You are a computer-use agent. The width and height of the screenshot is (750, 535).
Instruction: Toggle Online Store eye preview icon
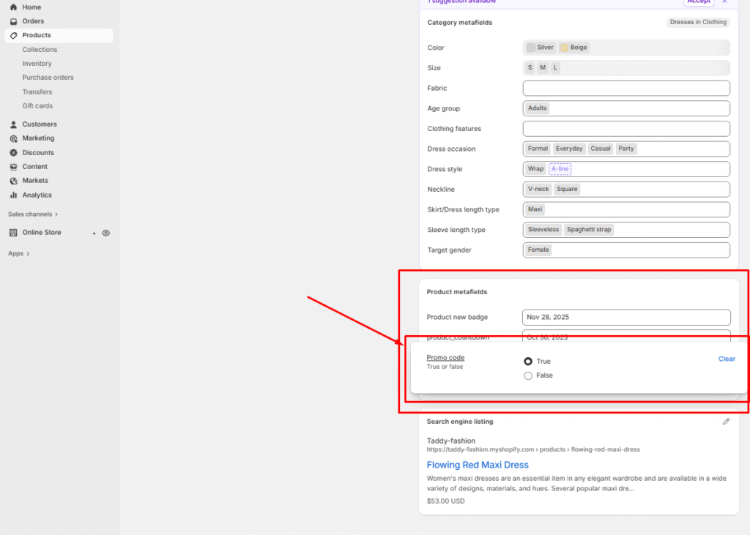pyautogui.click(x=106, y=233)
